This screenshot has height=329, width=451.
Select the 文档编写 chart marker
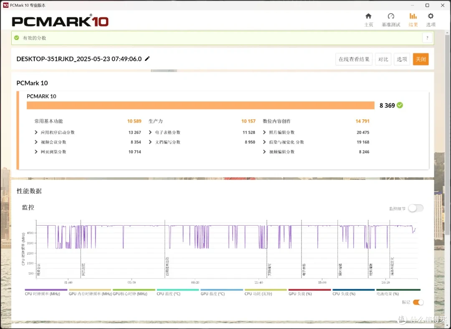point(269,270)
